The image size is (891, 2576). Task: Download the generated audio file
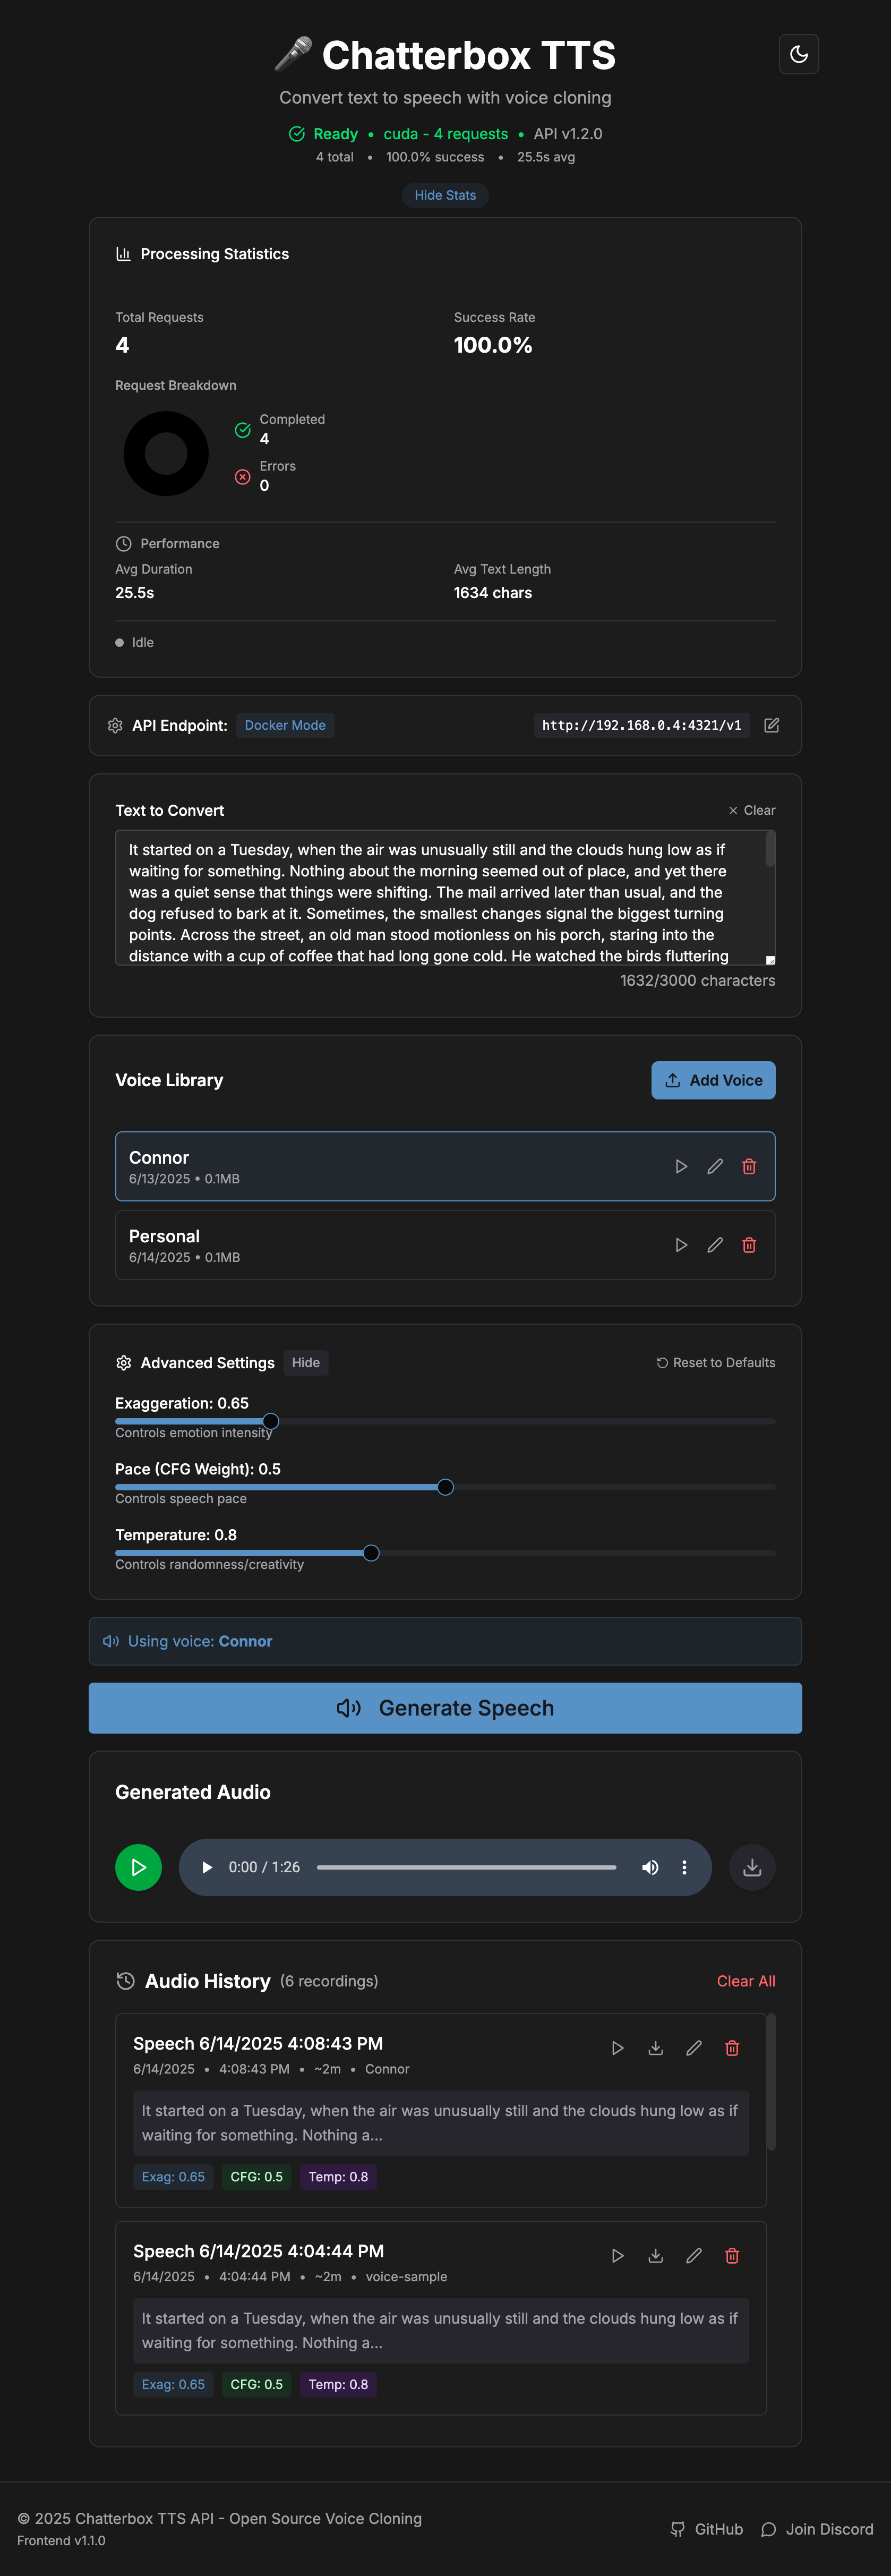click(752, 1867)
